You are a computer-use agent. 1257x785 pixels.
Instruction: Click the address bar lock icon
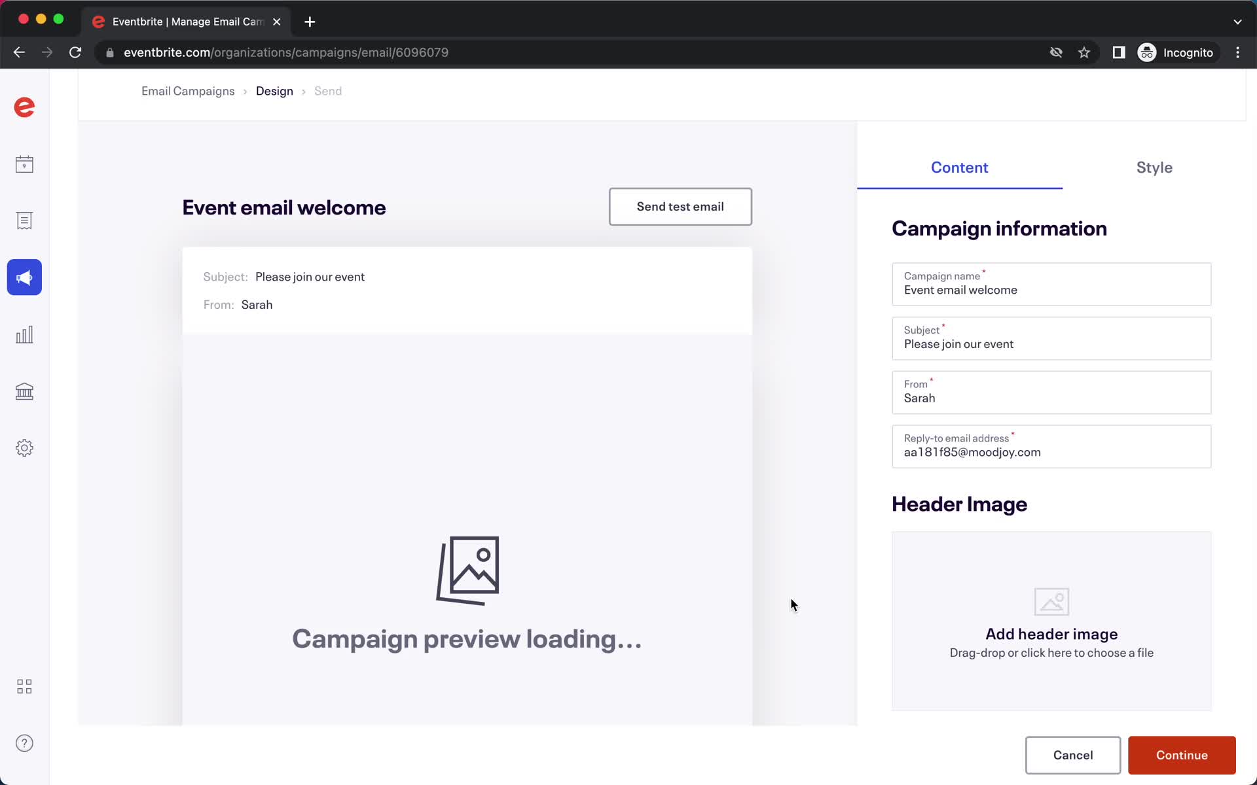pos(110,52)
